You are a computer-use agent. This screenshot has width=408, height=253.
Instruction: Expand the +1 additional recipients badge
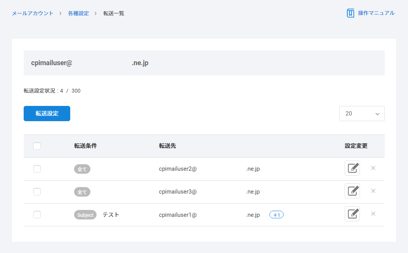[276, 215]
